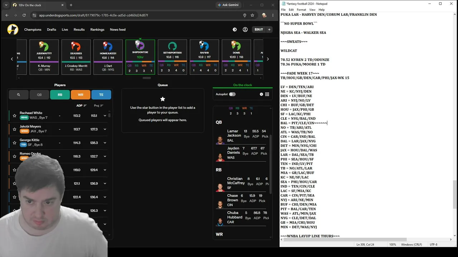This screenshot has width=458, height=257.
Task: Open the Results nav tab
Action: (x=79, y=30)
